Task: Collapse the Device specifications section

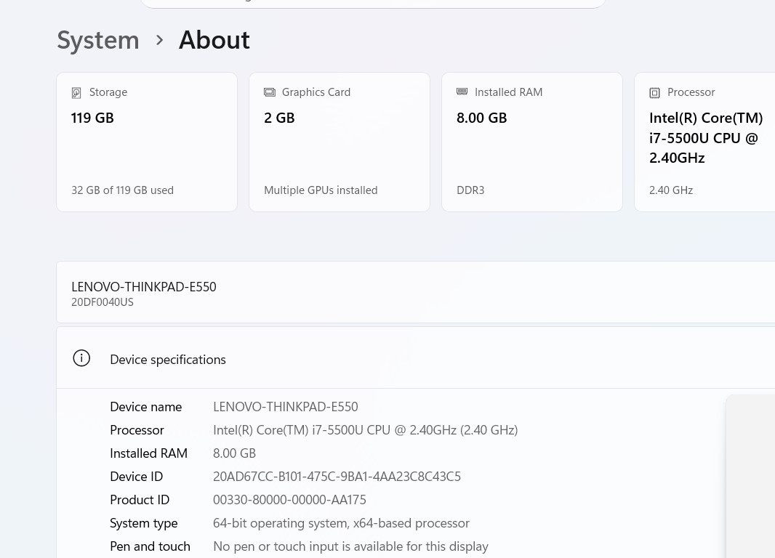Action: 416,358
